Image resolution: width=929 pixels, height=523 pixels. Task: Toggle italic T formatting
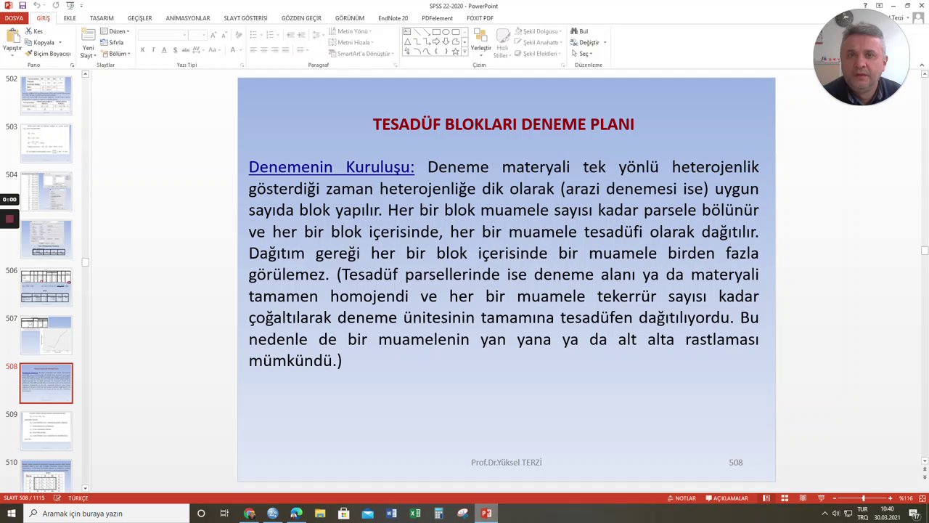coord(153,50)
